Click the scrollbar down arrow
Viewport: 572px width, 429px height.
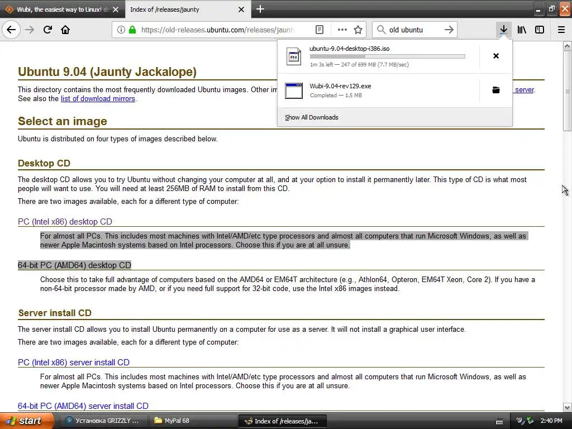(x=567, y=407)
